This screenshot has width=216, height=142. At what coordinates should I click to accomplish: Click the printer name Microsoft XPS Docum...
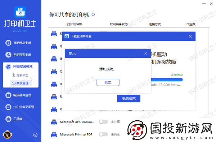click(77, 122)
